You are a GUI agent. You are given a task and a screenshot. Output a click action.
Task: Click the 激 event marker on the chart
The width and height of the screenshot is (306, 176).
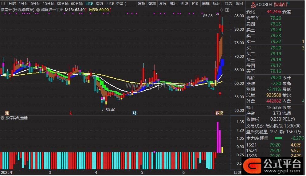tap(7, 113)
